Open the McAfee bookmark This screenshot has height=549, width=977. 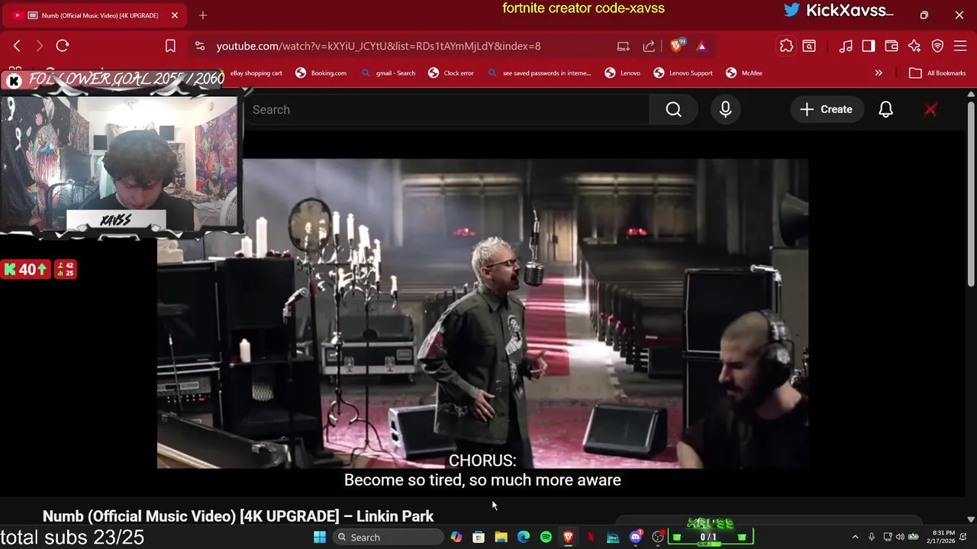tap(743, 73)
